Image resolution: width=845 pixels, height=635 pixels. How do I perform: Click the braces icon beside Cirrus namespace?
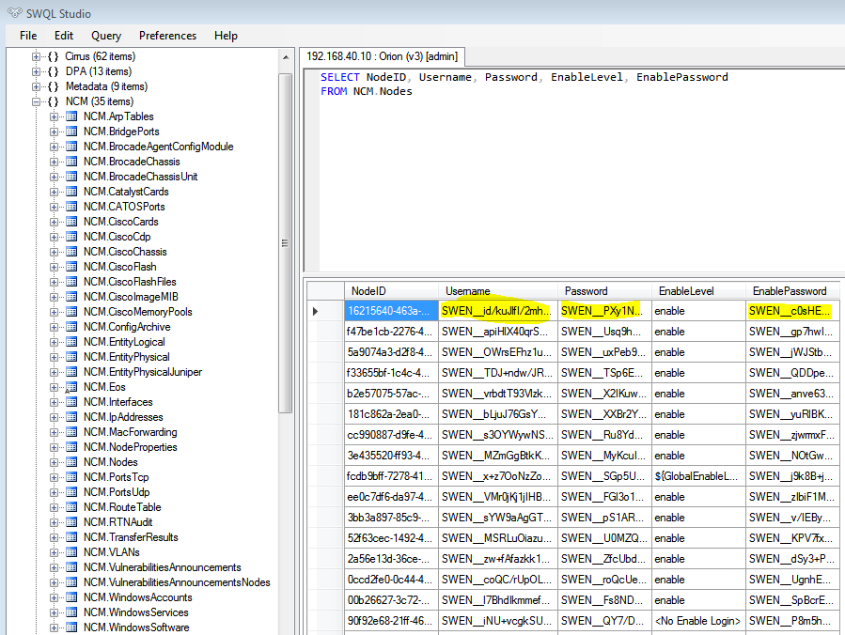tap(54, 56)
